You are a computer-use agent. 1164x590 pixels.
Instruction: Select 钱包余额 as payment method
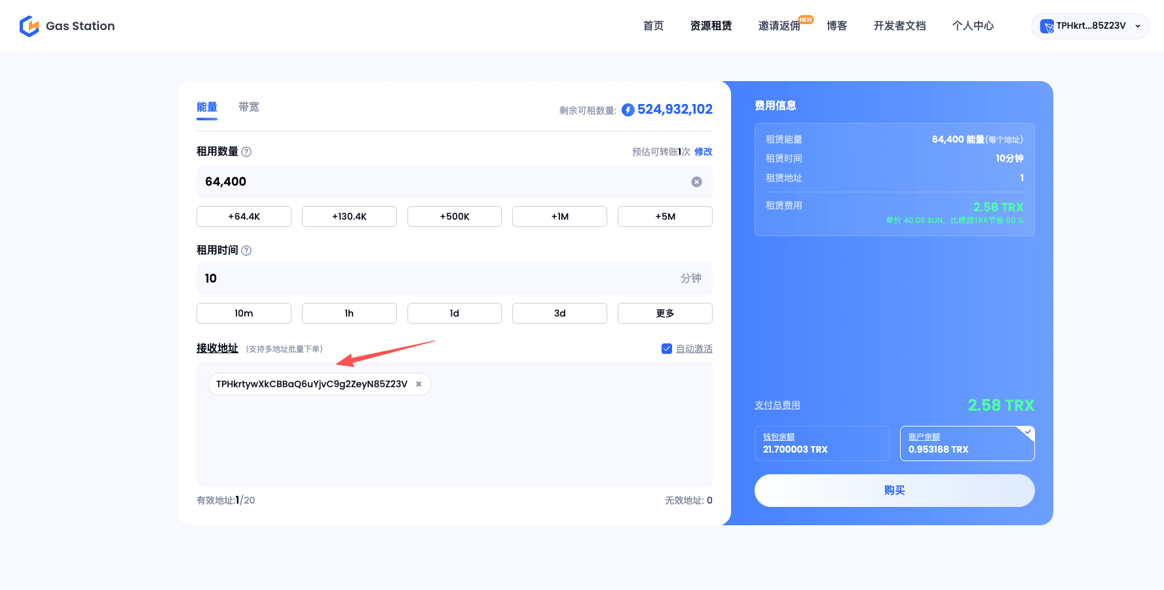coord(821,443)
